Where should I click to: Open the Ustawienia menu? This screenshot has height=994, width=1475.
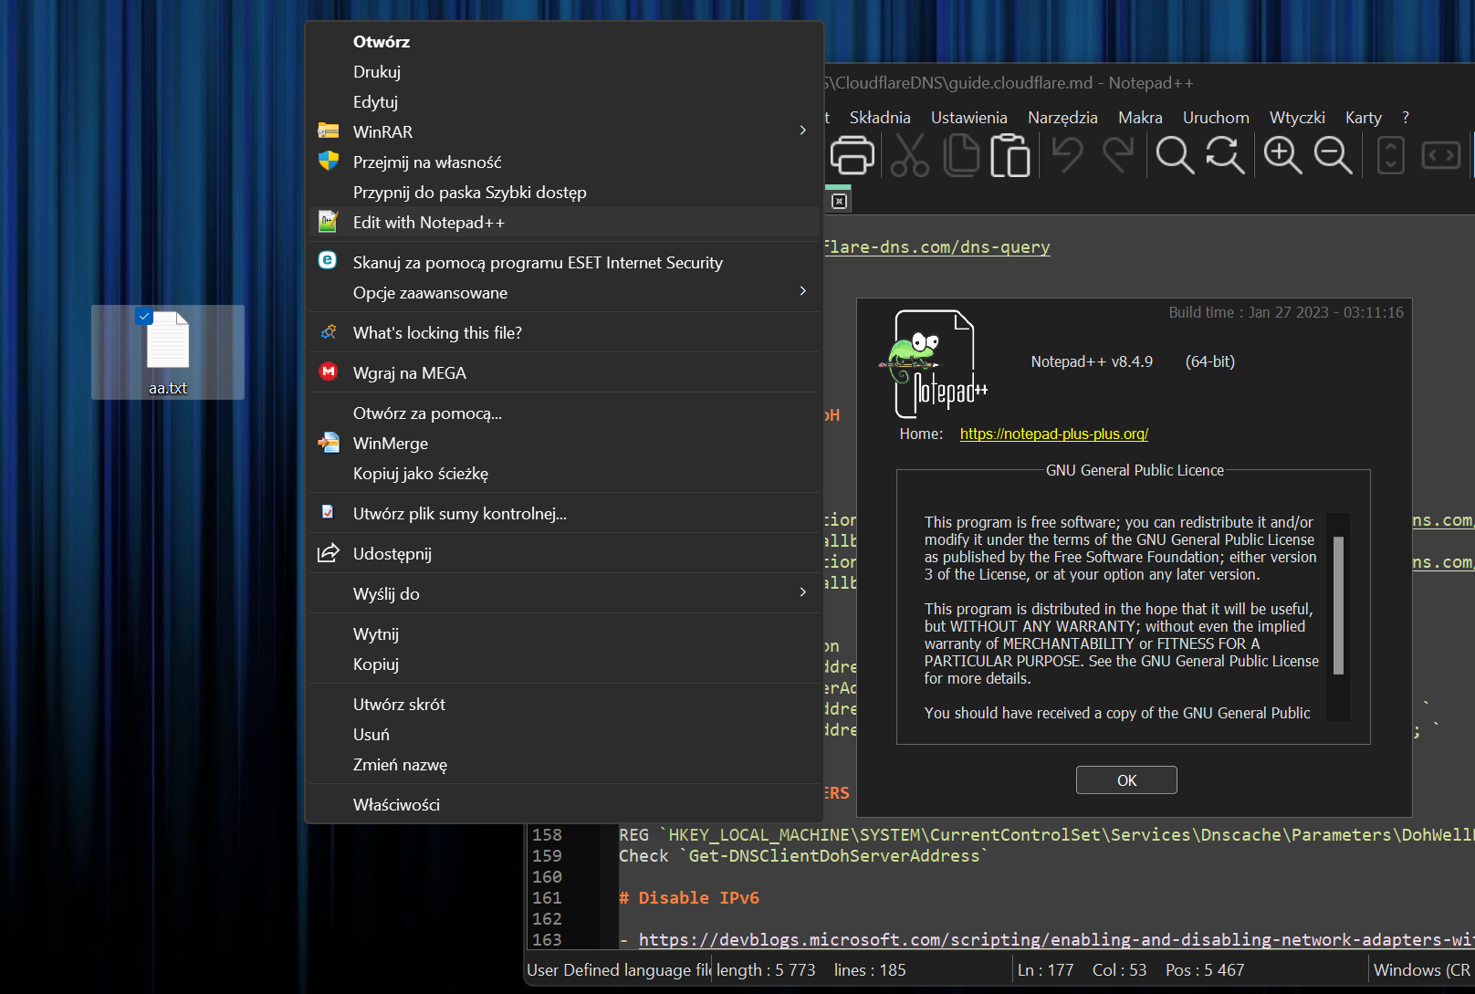point(968,117)
